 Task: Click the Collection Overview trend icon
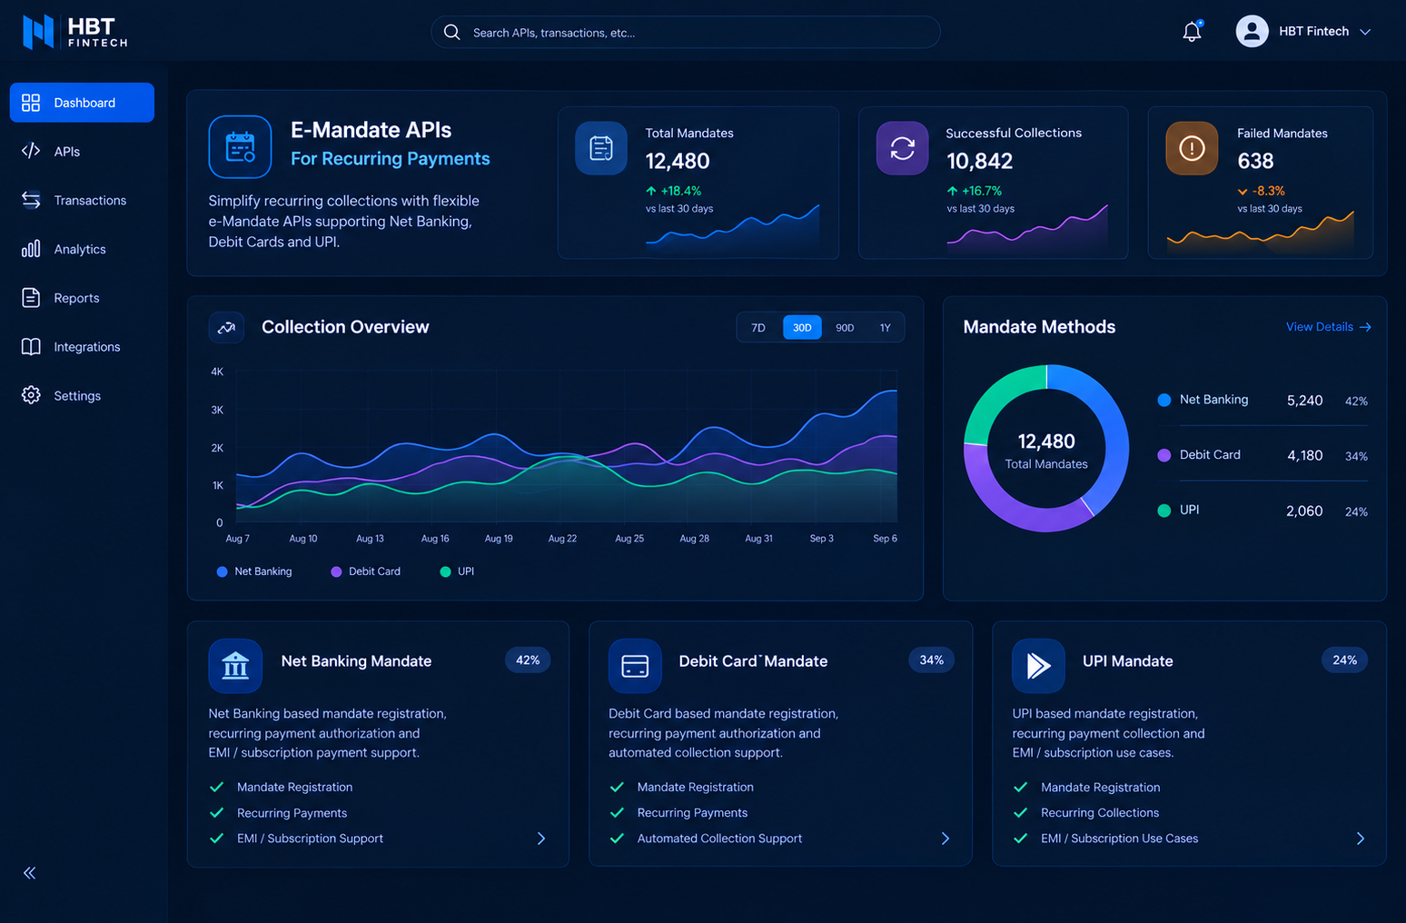(x=226, y=327)
